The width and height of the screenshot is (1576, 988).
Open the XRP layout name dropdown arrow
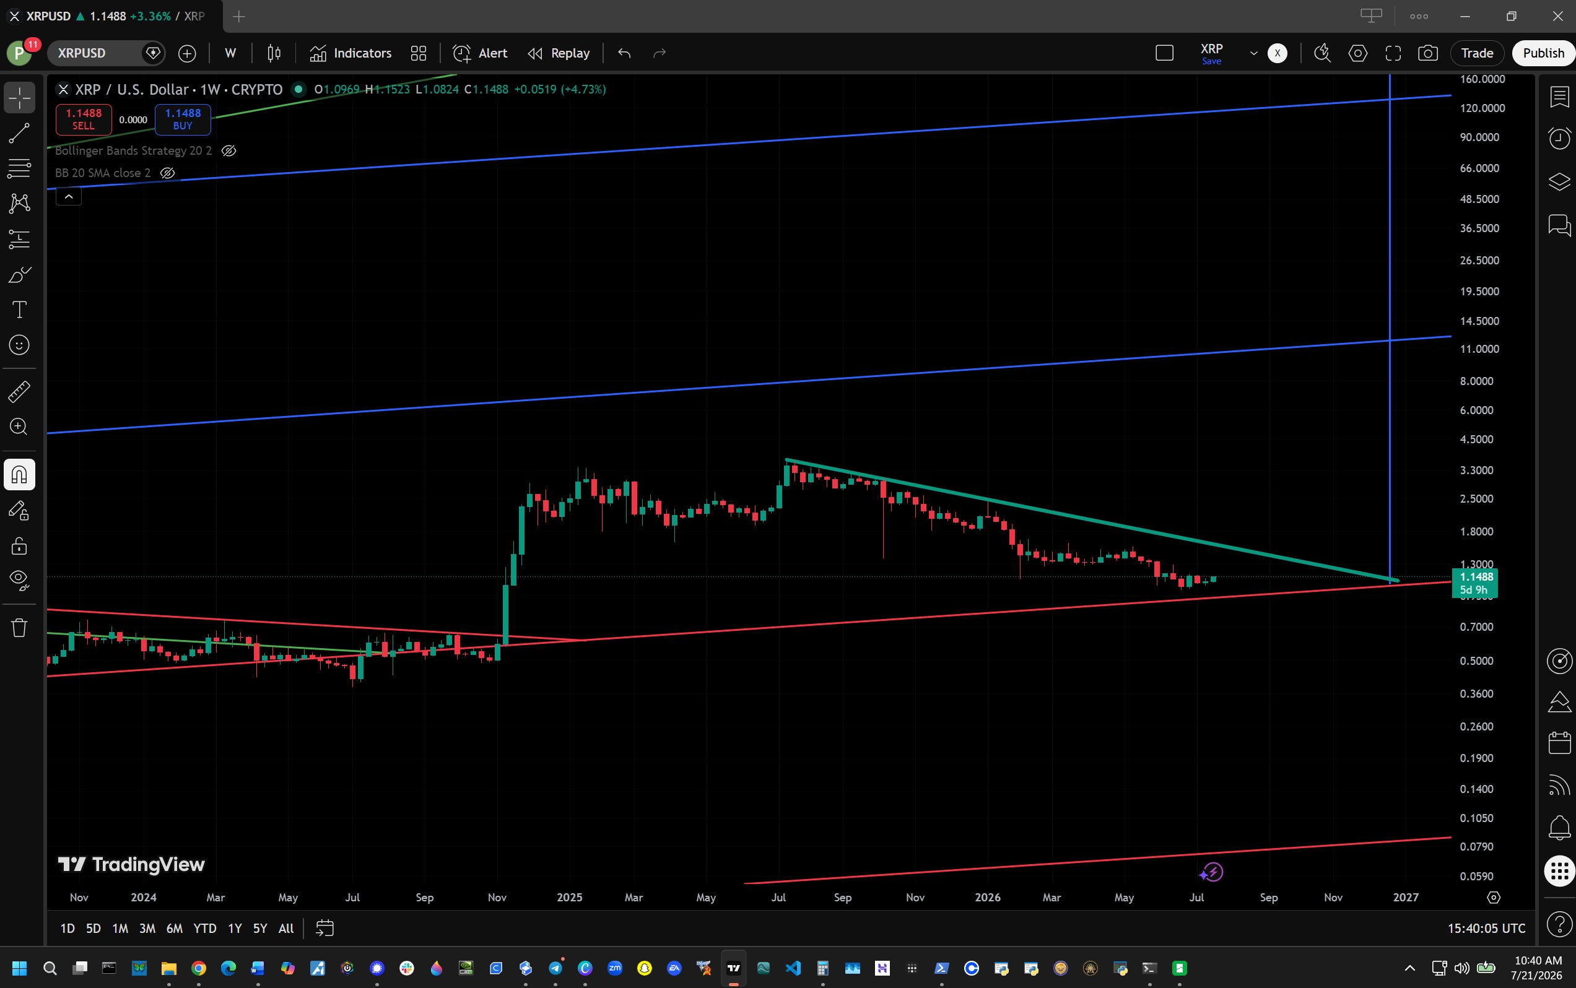click(x=1254, y=53)
